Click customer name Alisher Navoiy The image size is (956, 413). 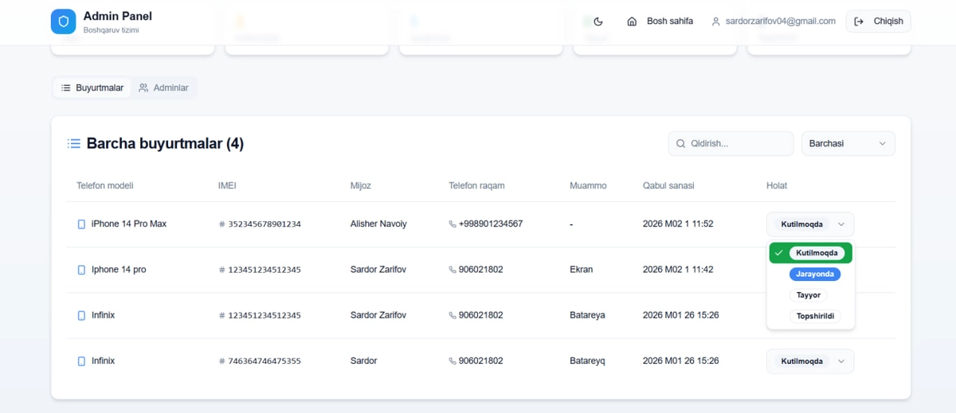[378, 224]
